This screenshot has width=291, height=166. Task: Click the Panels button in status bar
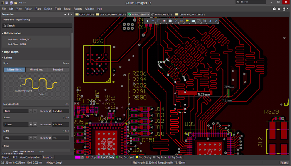[x=284, y=163]
